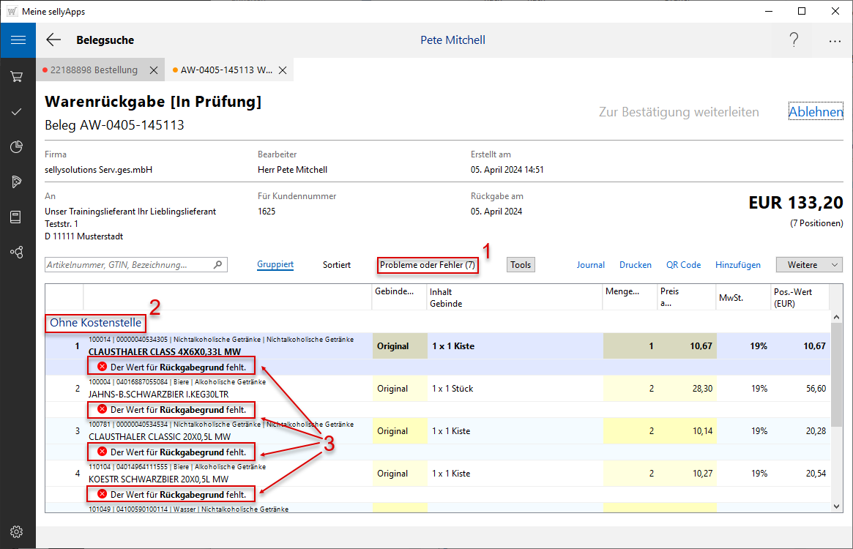
Task: Close the 22188898 Bestellung tab
Action: pyautogui.click(x=154, y=70)
